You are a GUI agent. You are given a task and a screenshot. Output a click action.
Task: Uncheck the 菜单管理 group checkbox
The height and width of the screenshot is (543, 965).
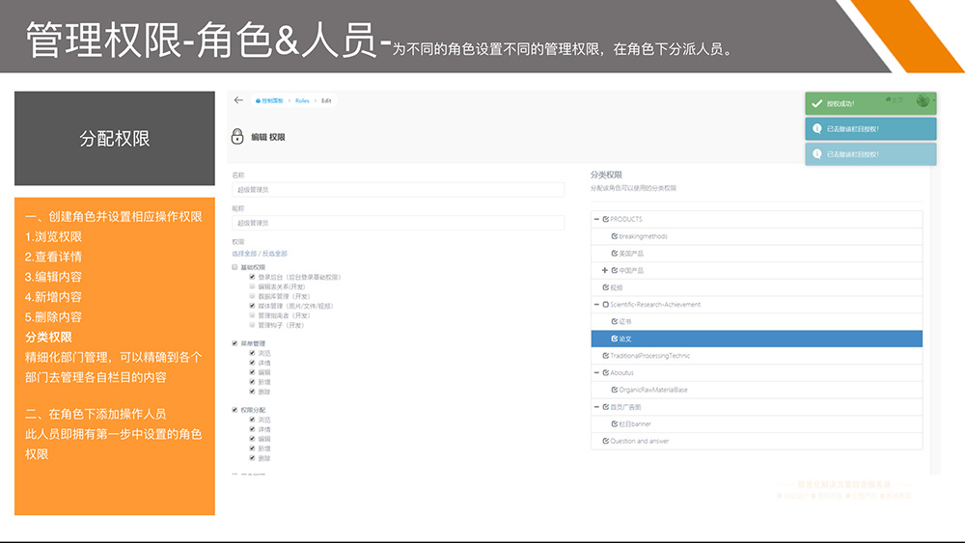point(234,342)
